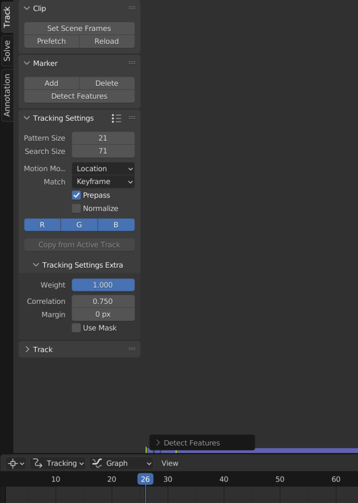Click the Tracking mode path icon
Screen dimensions: 358x503
[x=38, y=463]
